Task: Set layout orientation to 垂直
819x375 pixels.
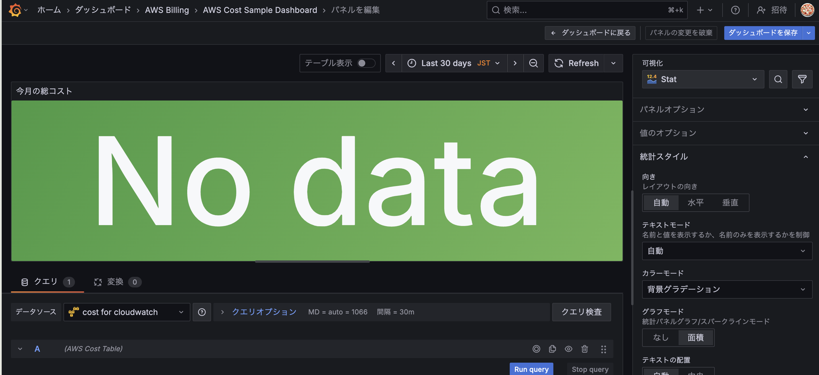Action: click(x=730, y=203)
